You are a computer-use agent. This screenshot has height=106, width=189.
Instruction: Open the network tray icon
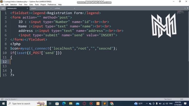click(164, 103)
